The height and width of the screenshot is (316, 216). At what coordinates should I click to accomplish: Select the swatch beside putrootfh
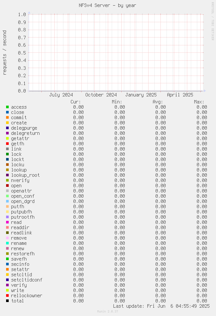[7, 217]
